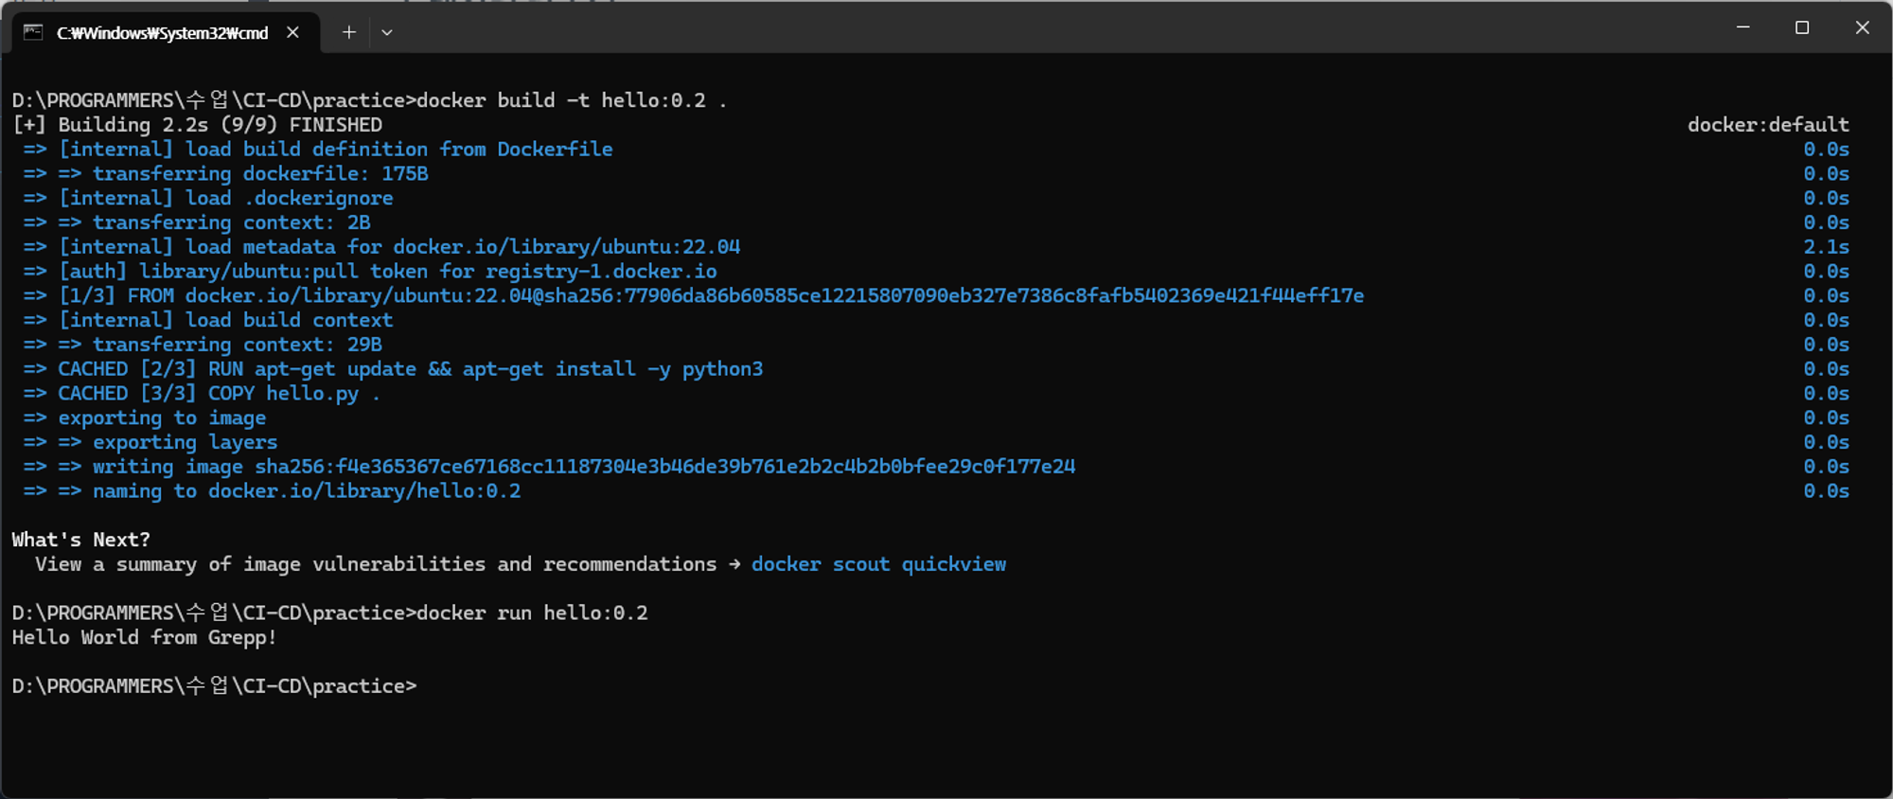Click the Building 2.2s (9/9) FINISHED line

pos(197,125)
